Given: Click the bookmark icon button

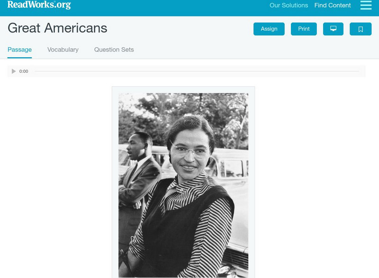Looking at the screenshot, I should [x=361, y=29].
